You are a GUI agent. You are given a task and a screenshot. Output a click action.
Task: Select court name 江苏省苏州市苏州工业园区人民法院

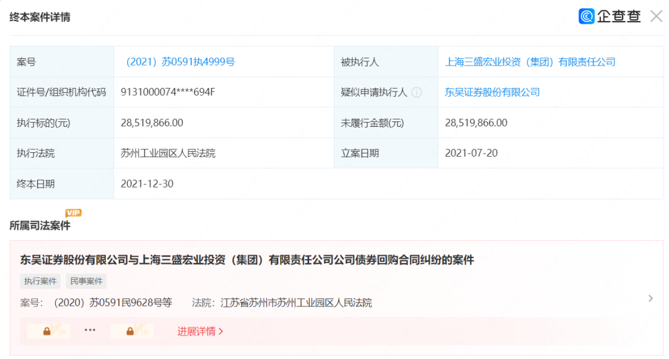[x=296, y=303]
